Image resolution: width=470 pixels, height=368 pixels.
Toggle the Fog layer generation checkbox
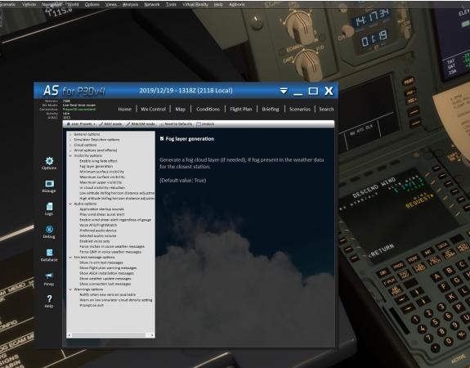(162, 138)
